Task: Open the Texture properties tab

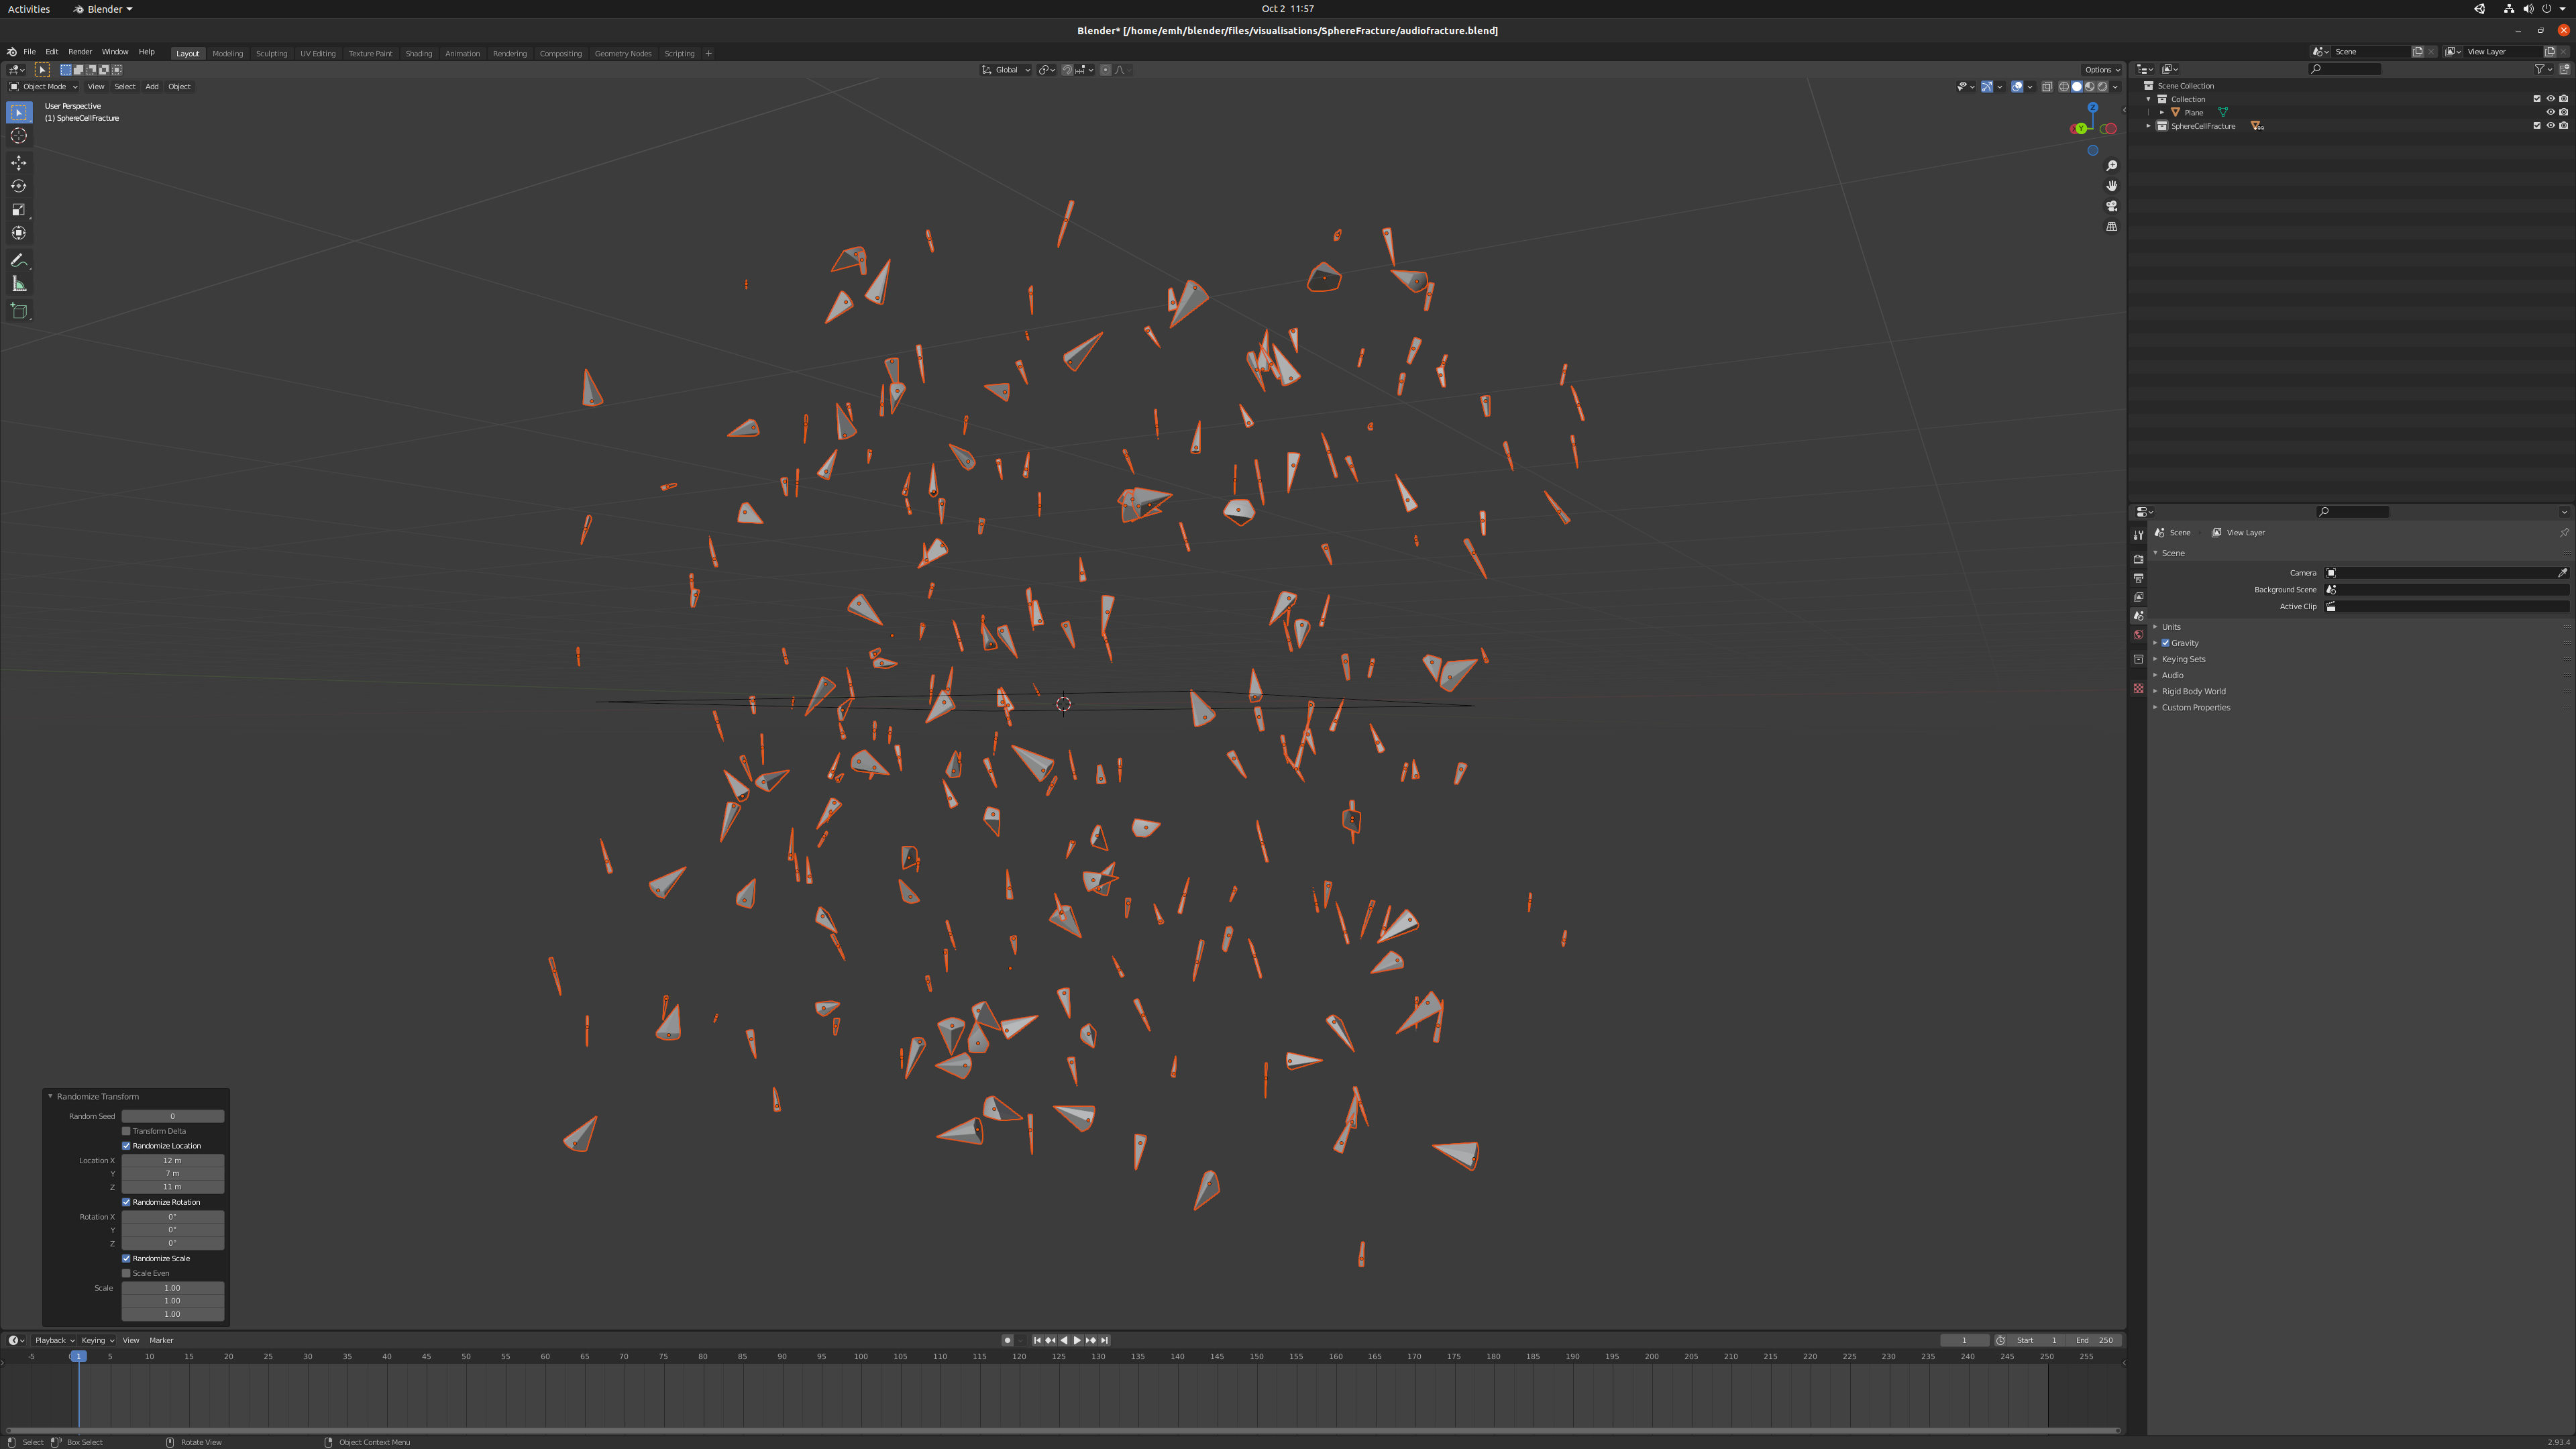Action: (2138, 688)
